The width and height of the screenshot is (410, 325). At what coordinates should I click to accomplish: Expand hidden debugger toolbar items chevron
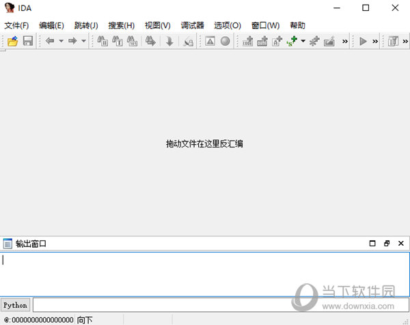click(x=375, y=41)
